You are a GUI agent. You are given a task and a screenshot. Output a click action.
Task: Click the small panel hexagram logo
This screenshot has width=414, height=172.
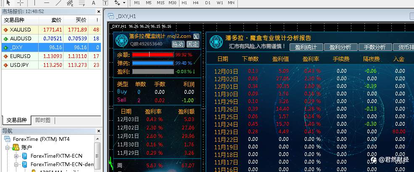tap(122, 41)
